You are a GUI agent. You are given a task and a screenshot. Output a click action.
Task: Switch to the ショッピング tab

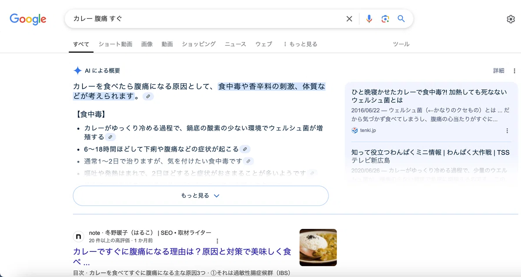coord(199,44)
